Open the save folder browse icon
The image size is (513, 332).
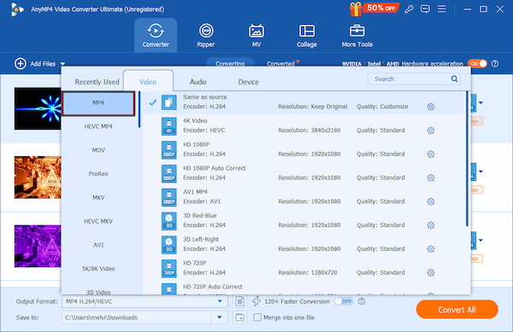[239, 317]
